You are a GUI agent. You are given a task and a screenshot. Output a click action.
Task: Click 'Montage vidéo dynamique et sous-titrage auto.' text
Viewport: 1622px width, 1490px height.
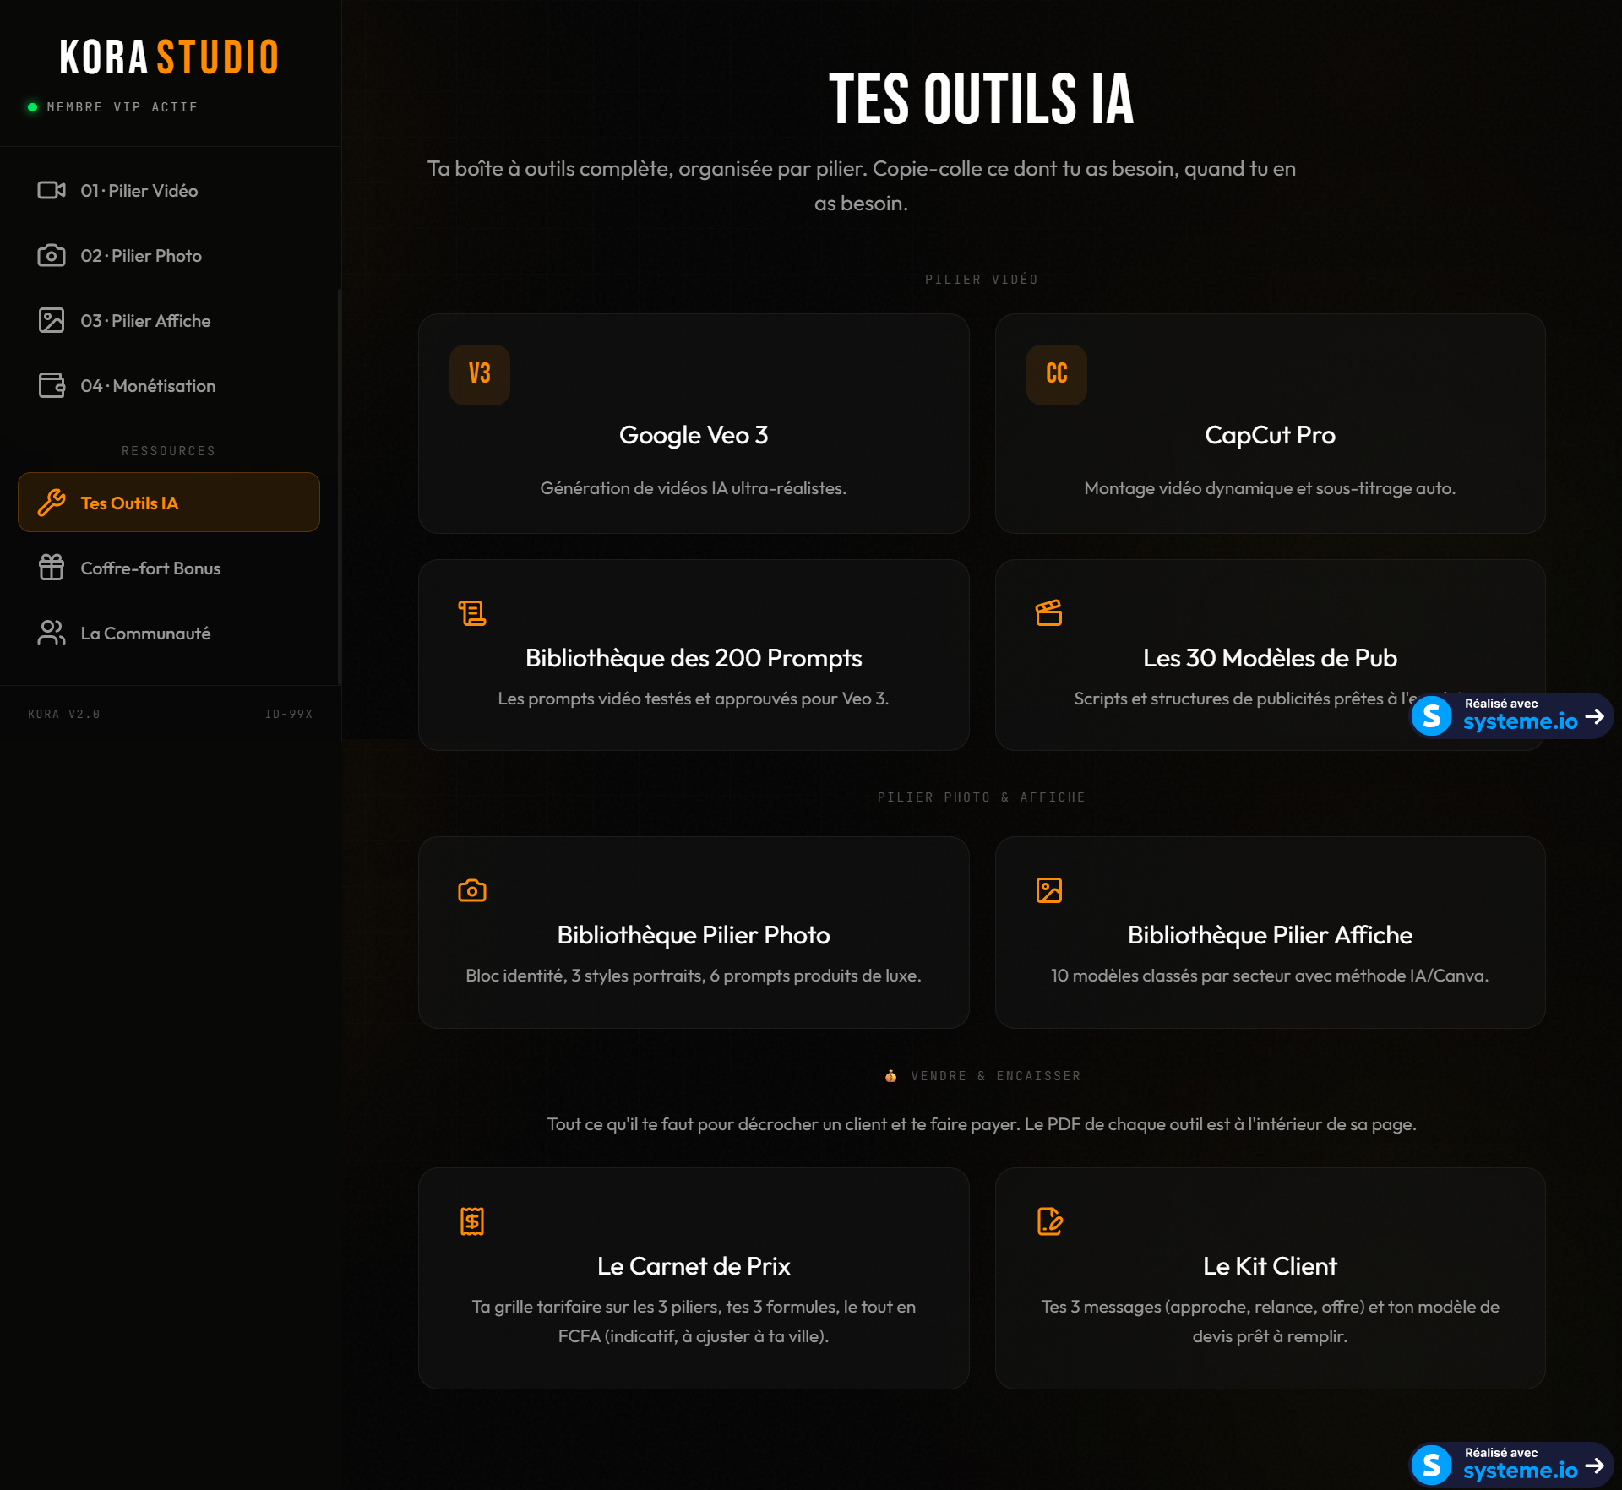click(1270, 488)
